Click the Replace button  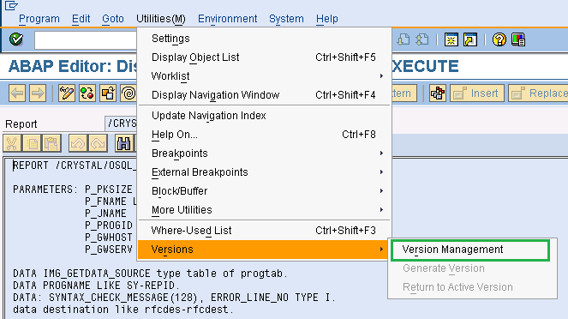[538, 93]
